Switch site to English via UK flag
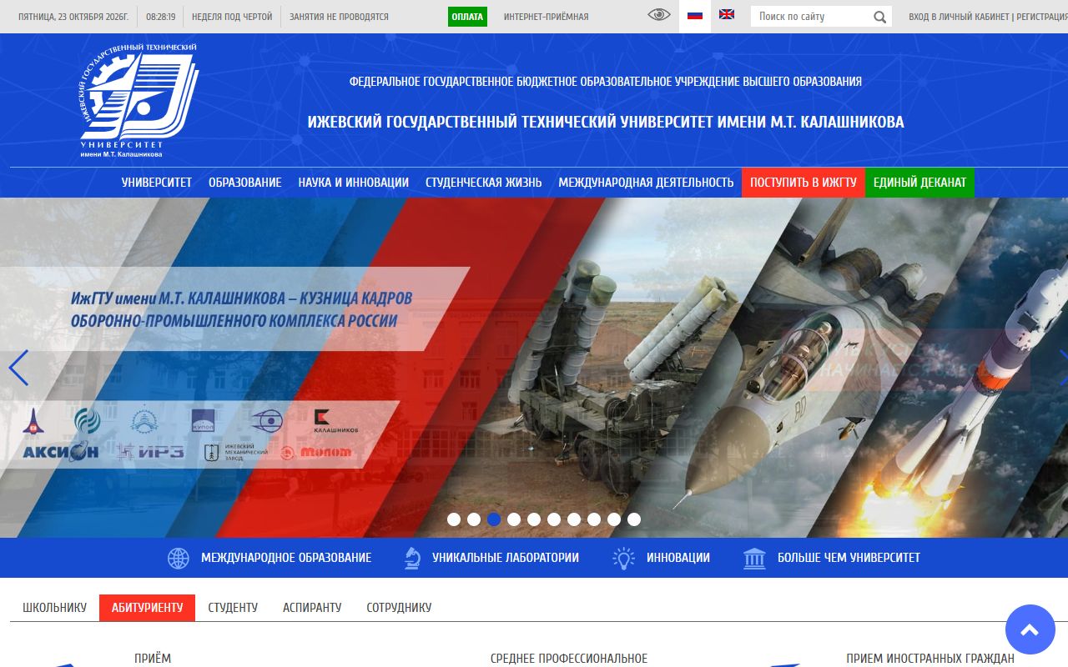 pyautogui.click(x=727, y=14)
